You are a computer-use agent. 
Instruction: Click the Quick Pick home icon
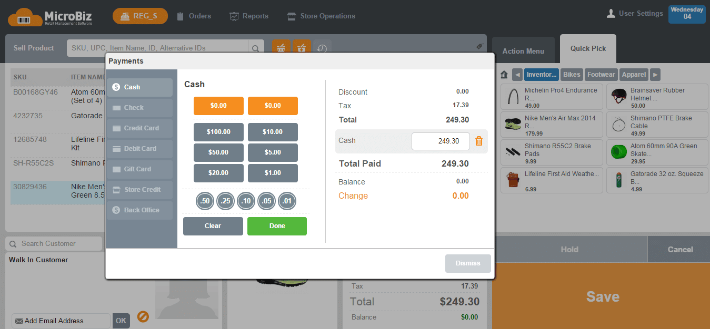[x=504, y=75]
